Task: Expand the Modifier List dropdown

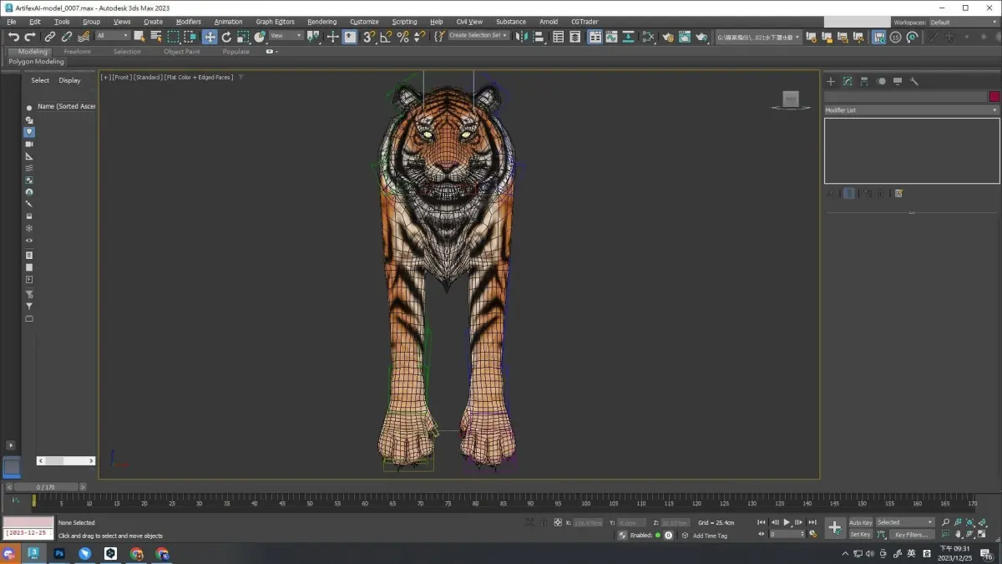Action: (x=911, y=110)
